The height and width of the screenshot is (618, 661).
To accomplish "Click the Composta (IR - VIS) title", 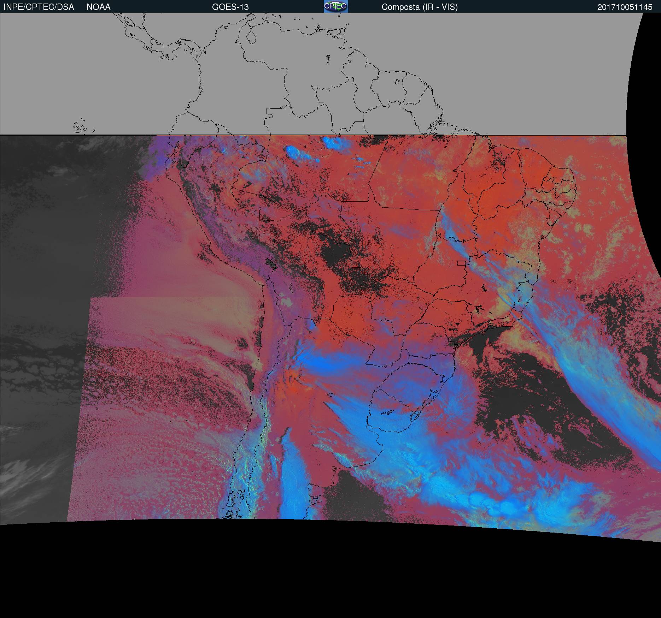I will pos(420,7).
